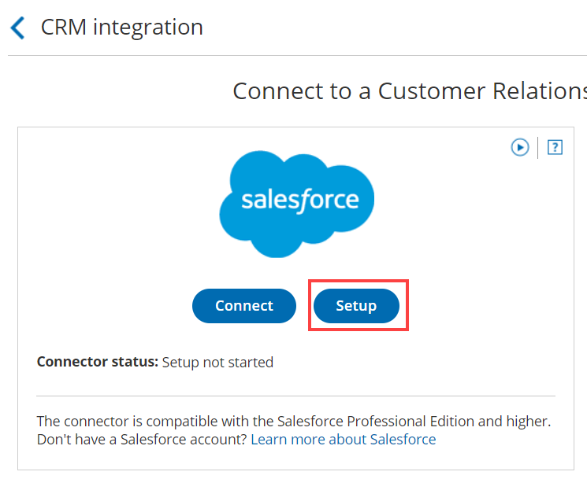Select the Connector status label

tap(98, 363)
